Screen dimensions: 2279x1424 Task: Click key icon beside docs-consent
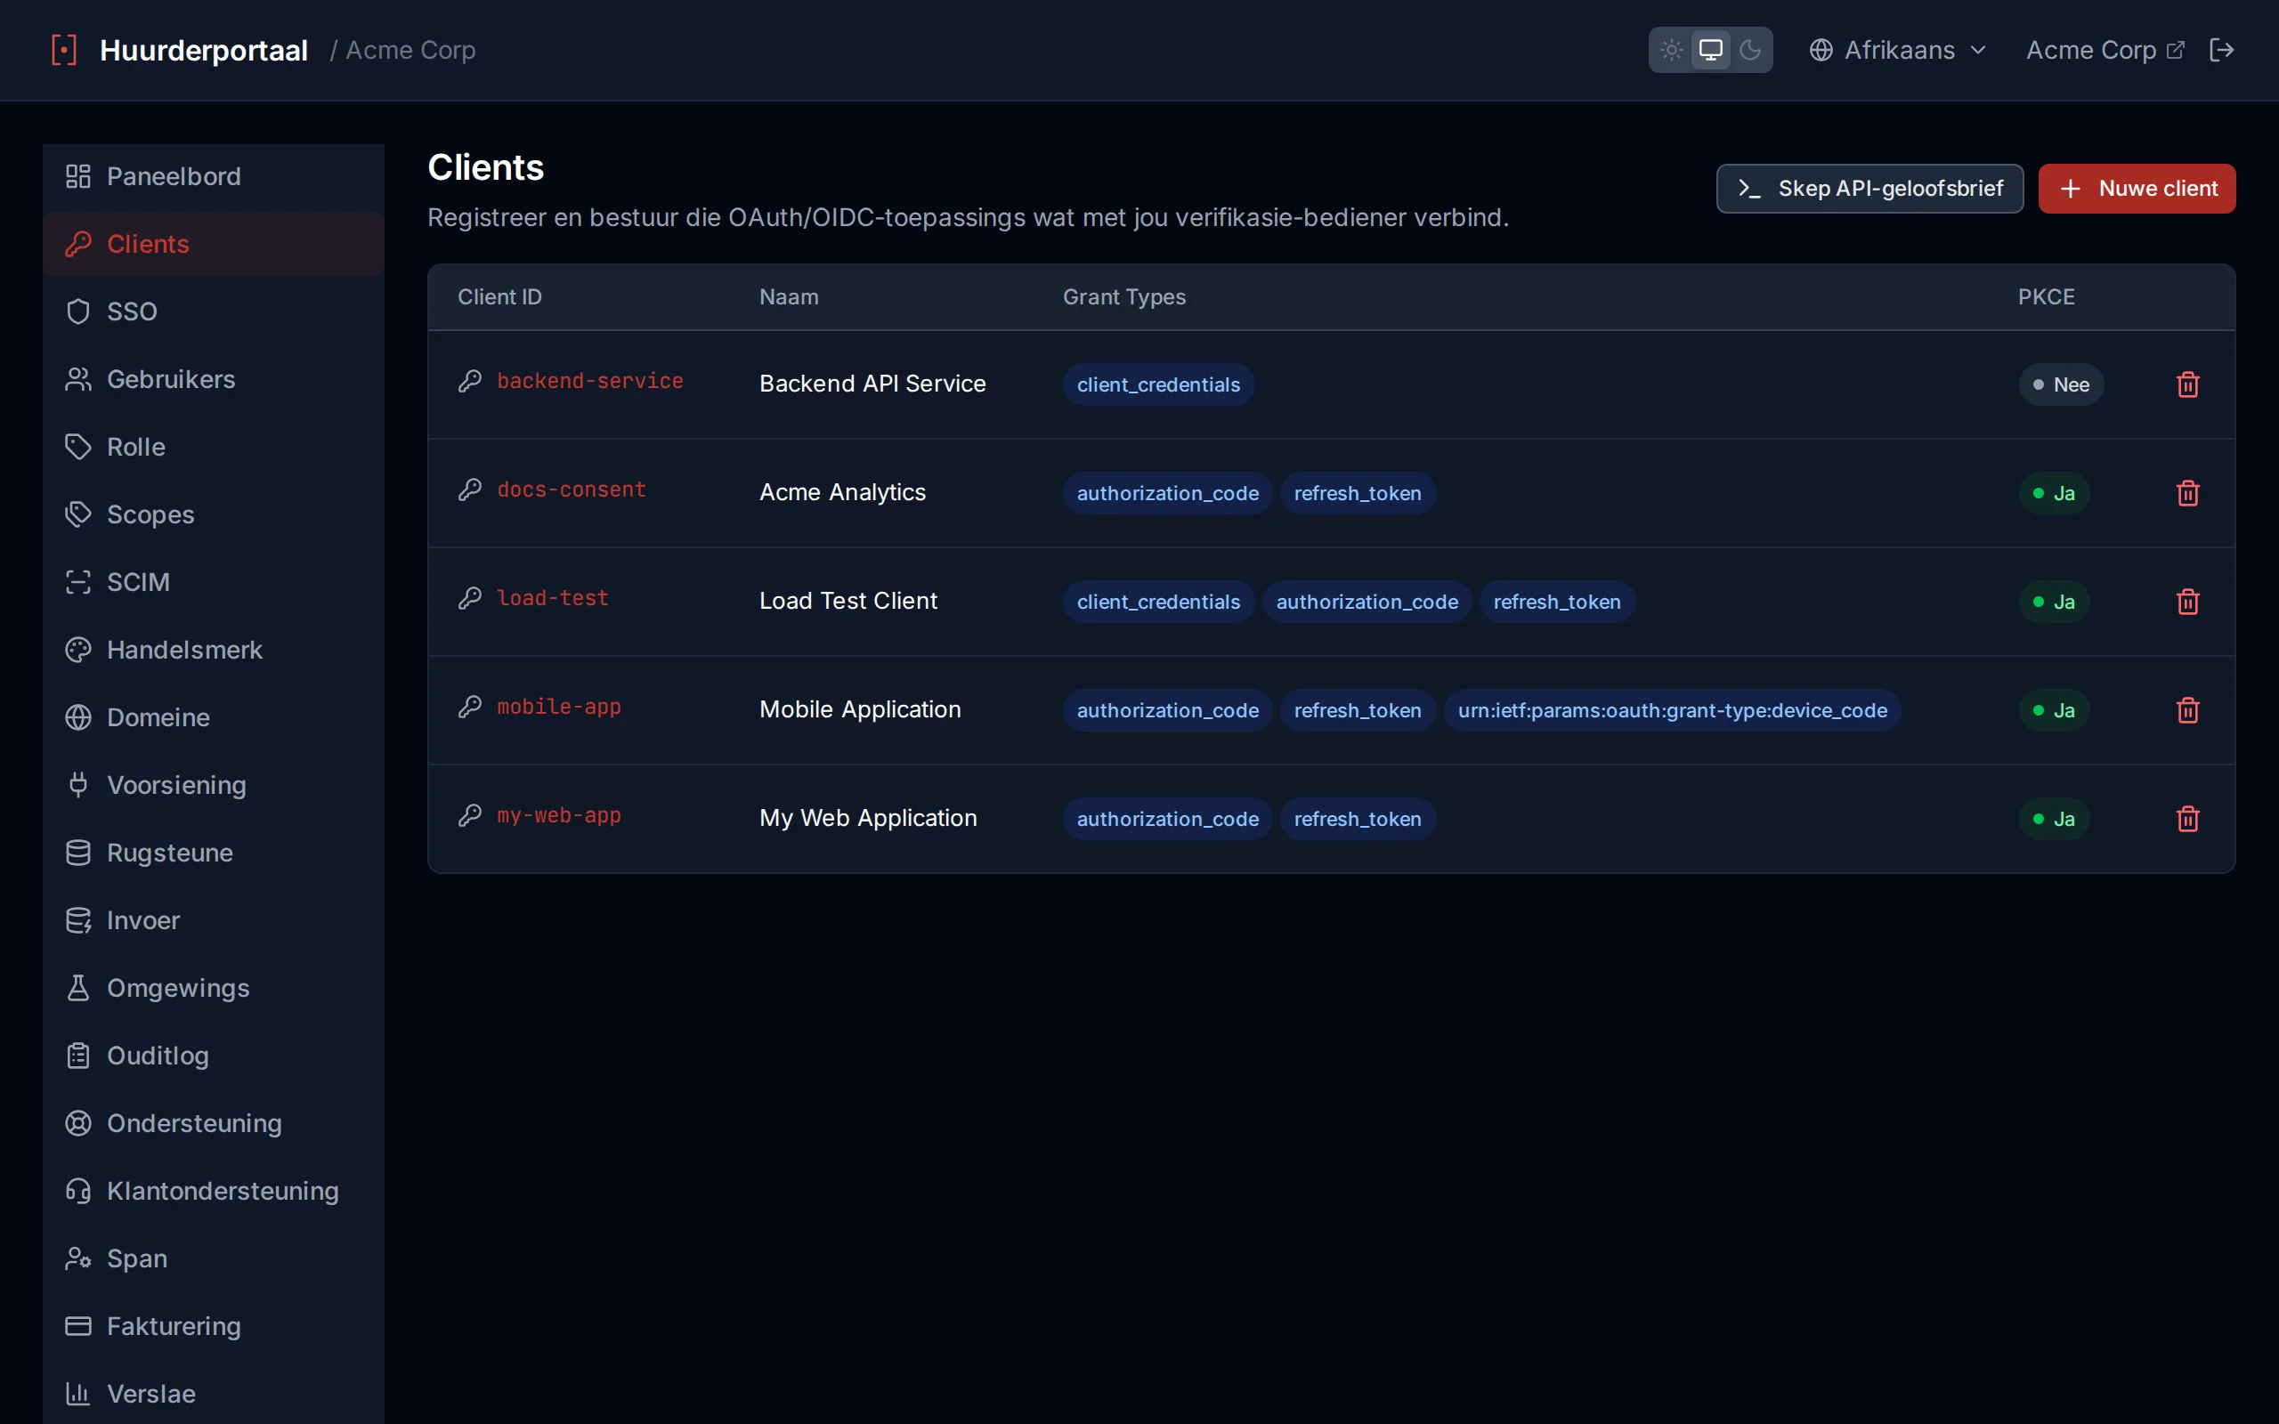(x=470, y=489)
